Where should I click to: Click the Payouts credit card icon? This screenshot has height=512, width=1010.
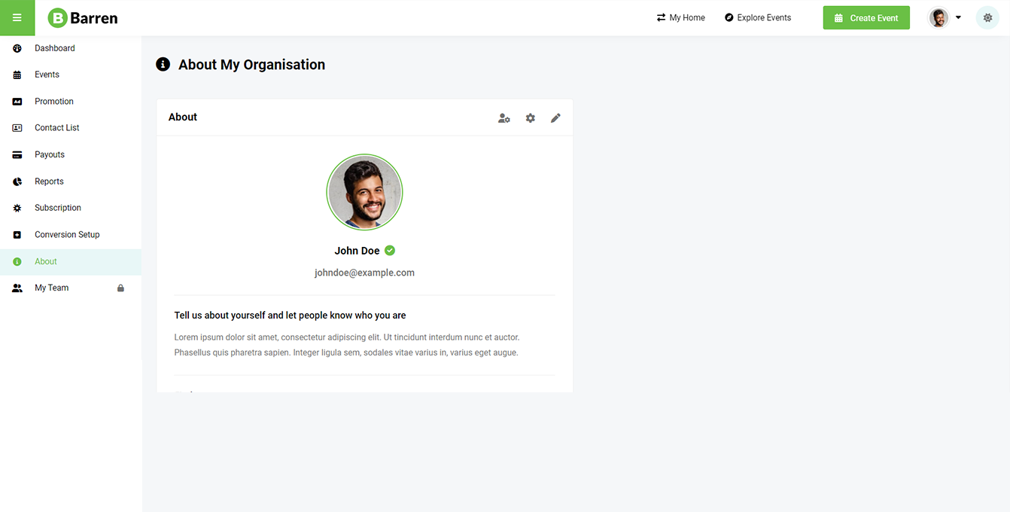click(17, 155)
